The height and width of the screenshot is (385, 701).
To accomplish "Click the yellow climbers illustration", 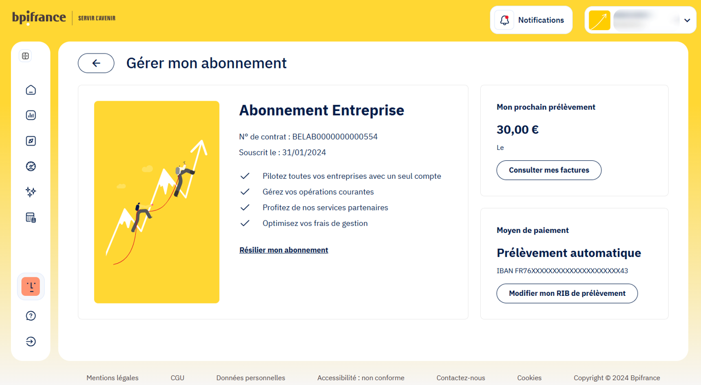I will pyautogui.click(x=157, y=202).
